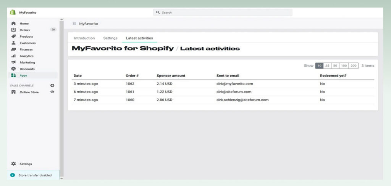This screenshot has height=186, width=391.
Task: Click the info icon for store transfer
Action: tap(13, 175)
